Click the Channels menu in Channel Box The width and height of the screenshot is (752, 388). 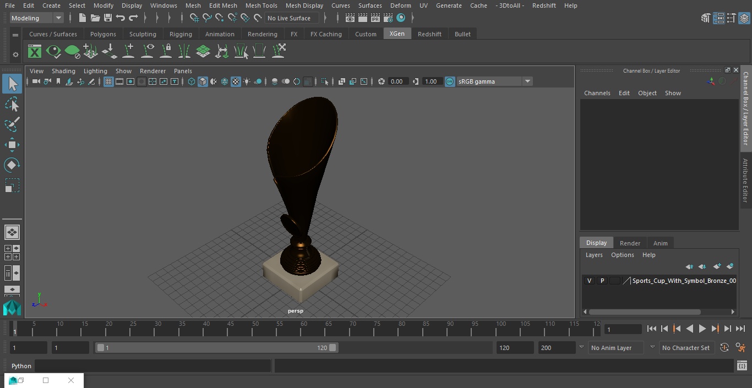click(x=597, y=93)
